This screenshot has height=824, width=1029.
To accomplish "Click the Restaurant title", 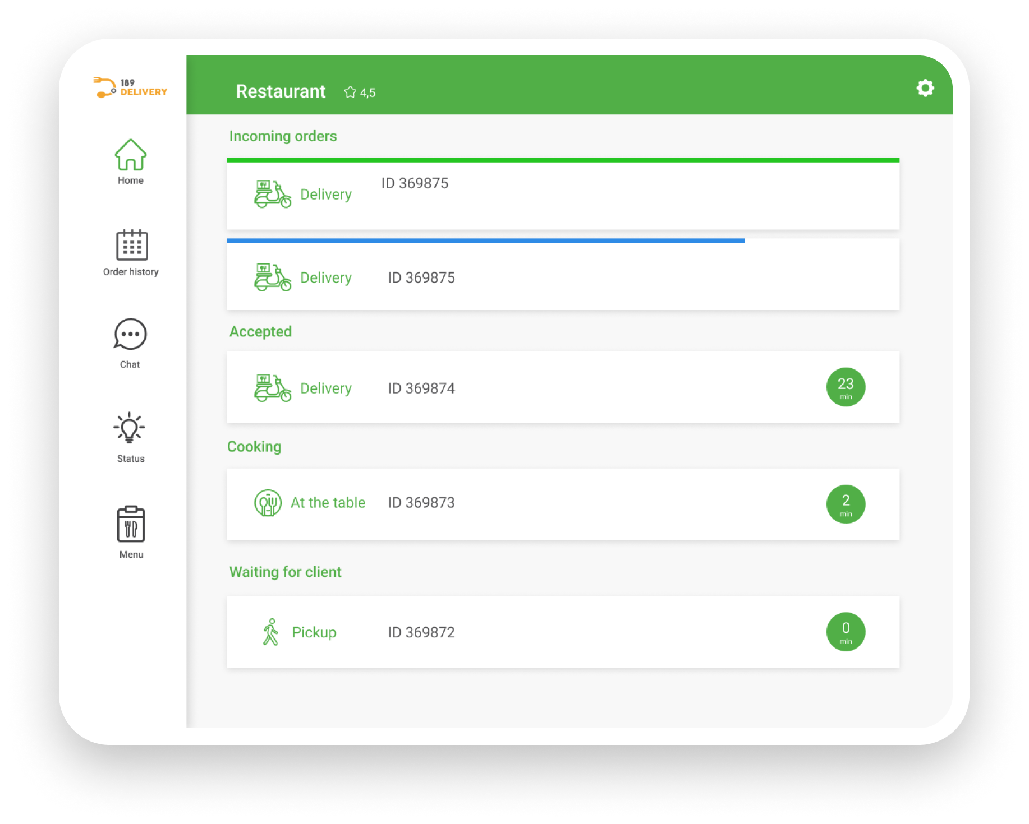I will [281, 91].
